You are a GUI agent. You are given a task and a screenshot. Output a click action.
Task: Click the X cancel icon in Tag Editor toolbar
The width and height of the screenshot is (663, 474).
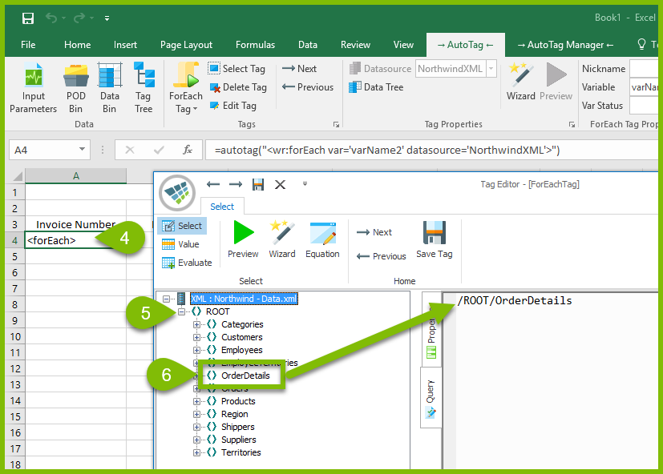[x=280, y=184]
